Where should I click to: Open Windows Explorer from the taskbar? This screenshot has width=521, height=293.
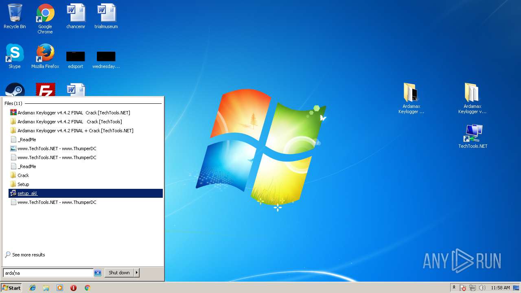(46, 288)
